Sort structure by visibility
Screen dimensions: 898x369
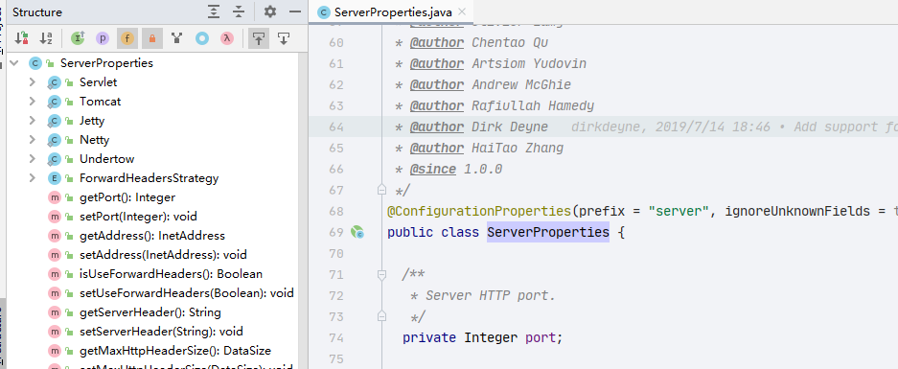coord(22,38)
